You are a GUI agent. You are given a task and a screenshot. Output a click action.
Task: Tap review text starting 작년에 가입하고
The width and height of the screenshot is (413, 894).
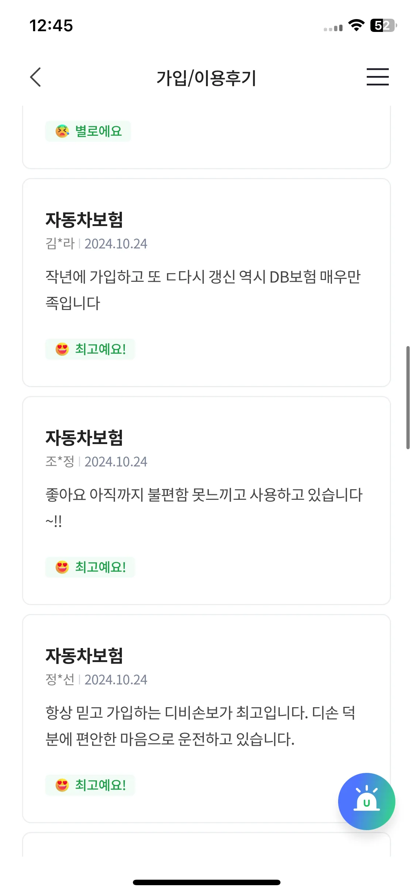point(203,290)
